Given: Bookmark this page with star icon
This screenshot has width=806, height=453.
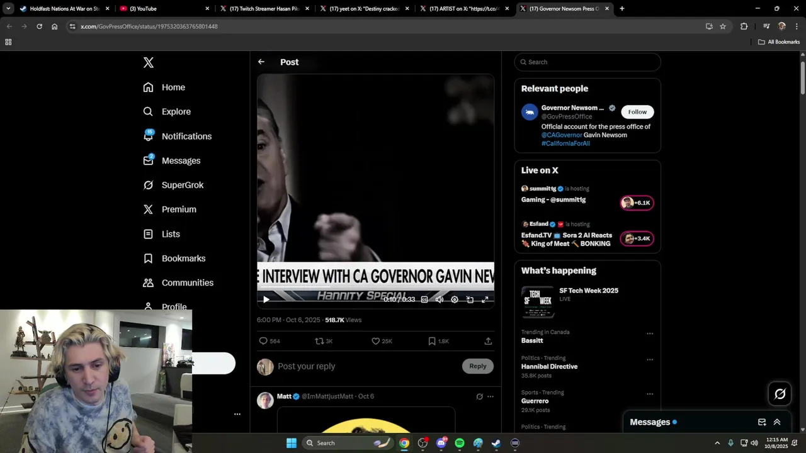Looking at the screenshot, I should (x=723, y=26).
